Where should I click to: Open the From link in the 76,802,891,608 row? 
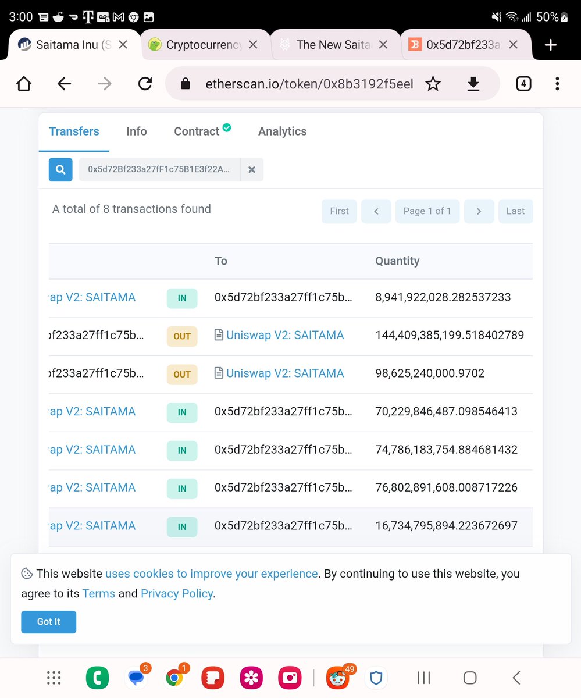coord(92,487)
